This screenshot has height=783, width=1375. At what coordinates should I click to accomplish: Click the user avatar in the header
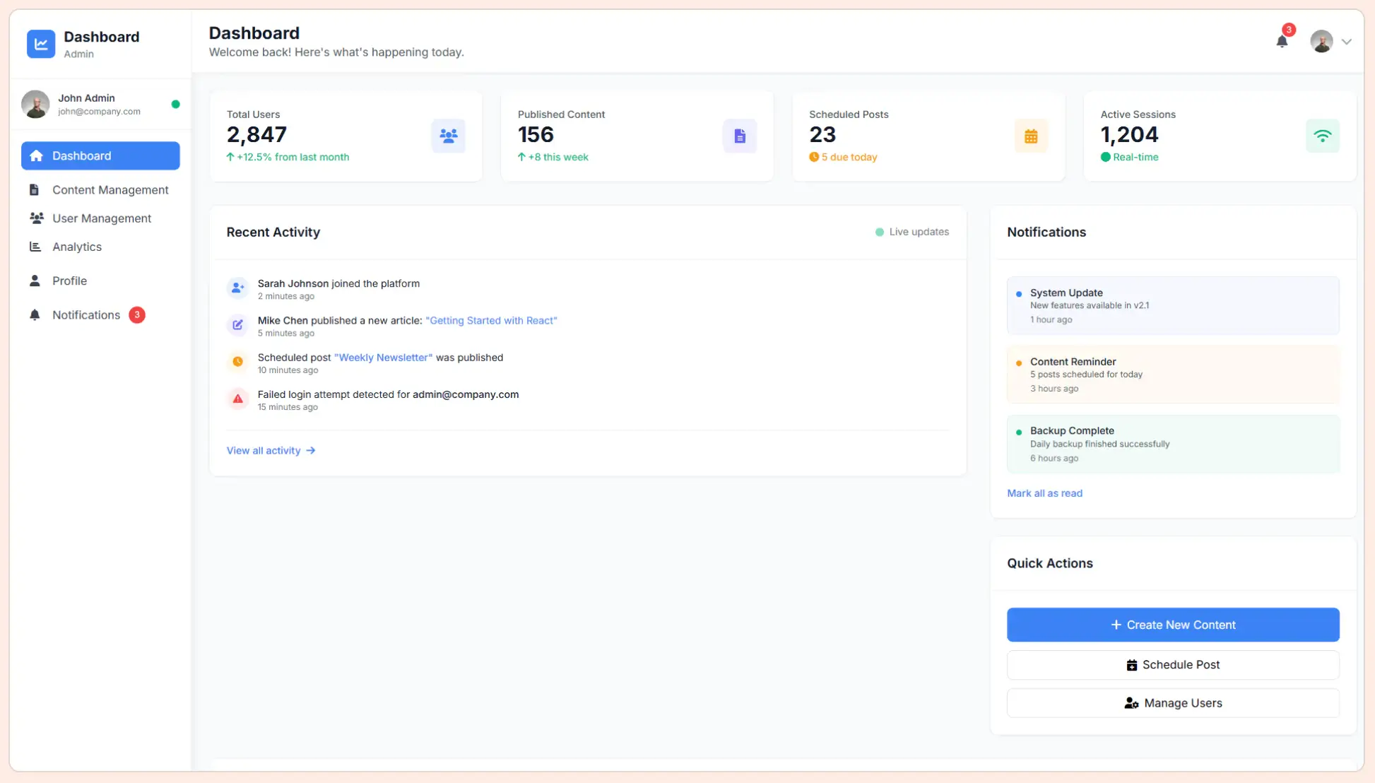click(x=1320, y=41)
